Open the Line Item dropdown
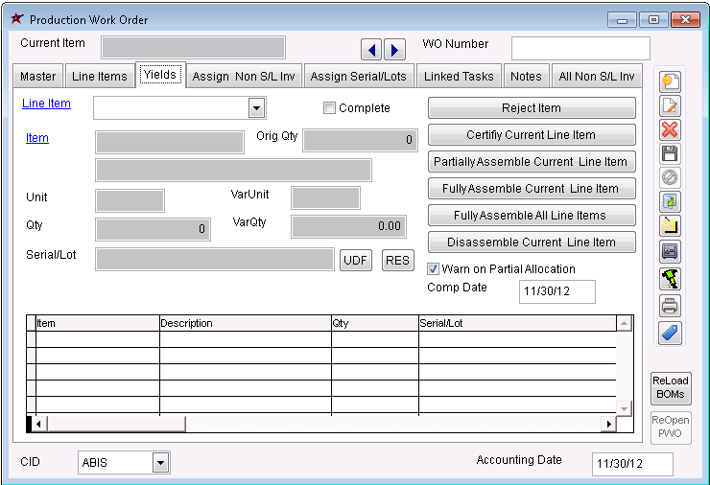The image size is (710, 485). click(x=256, y=107)
